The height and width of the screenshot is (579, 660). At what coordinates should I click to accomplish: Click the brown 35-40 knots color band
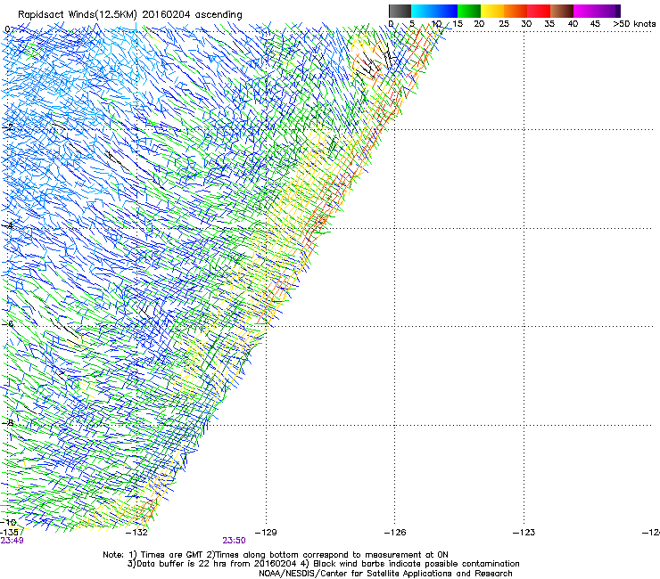tap(562, 11)
